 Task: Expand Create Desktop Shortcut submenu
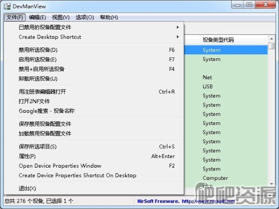coord(178,37)
